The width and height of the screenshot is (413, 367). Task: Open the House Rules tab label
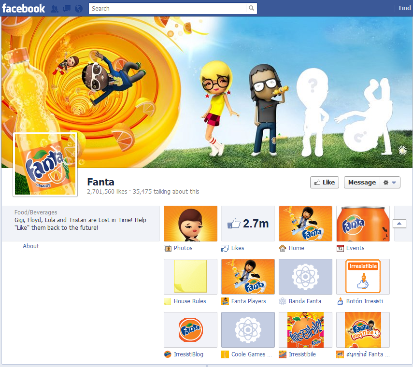tap(190, 301)
